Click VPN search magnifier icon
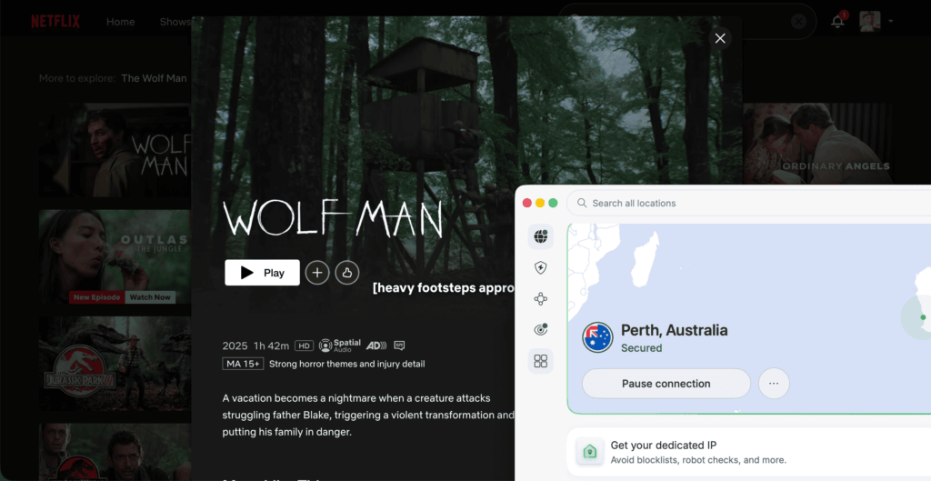The width and height of the screenshot is (931, 481). (x=582, y=203)
